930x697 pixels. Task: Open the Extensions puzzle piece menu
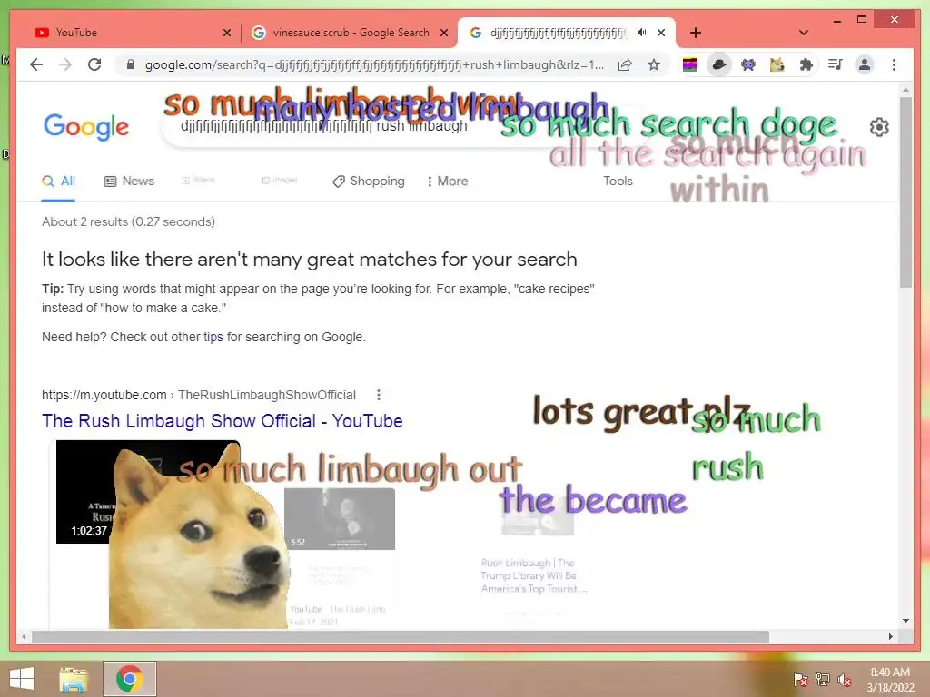[806, 64]
